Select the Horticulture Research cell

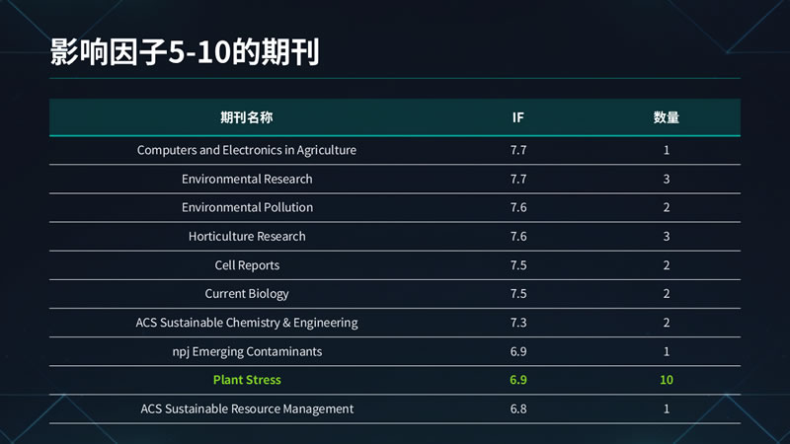[x=247, y=236]
